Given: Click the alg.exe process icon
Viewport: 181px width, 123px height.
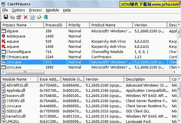Looking at the screenshot, I should click(x=4, y=31).
